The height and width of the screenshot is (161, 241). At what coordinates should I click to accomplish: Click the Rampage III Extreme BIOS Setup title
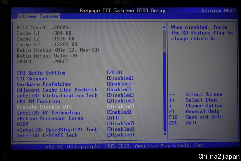point(122,10)
